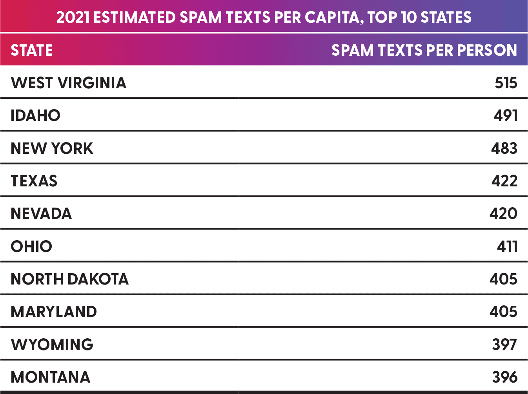Viewport: 528px width, 394px height.
Task: Click the SPAM TEXTS PER PERSON header
Action: click(x=424, y=50)
